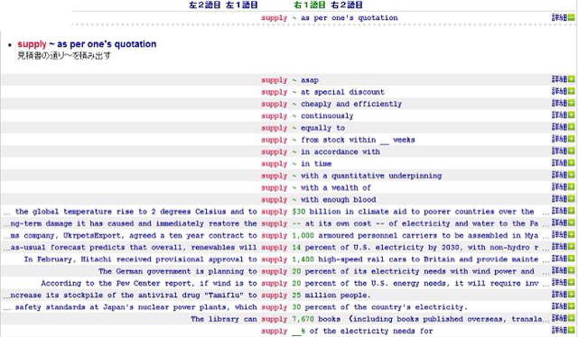Click plus icon for 'equally to'
The image size is (578, 337).
click(x=572, y=126)
